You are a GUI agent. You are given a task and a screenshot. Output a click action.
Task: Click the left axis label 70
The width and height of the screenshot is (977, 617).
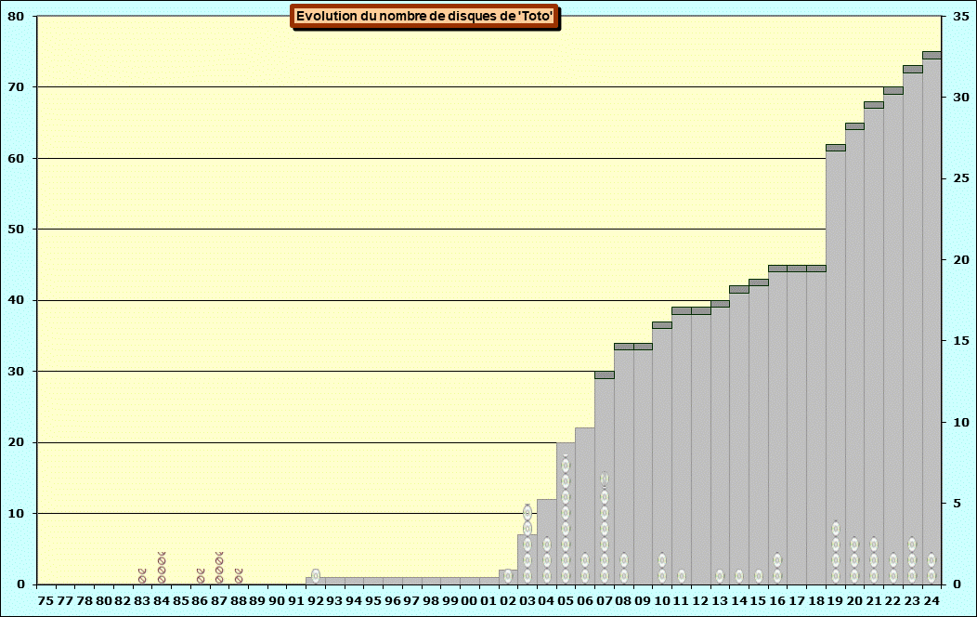[x=16, y=87]
